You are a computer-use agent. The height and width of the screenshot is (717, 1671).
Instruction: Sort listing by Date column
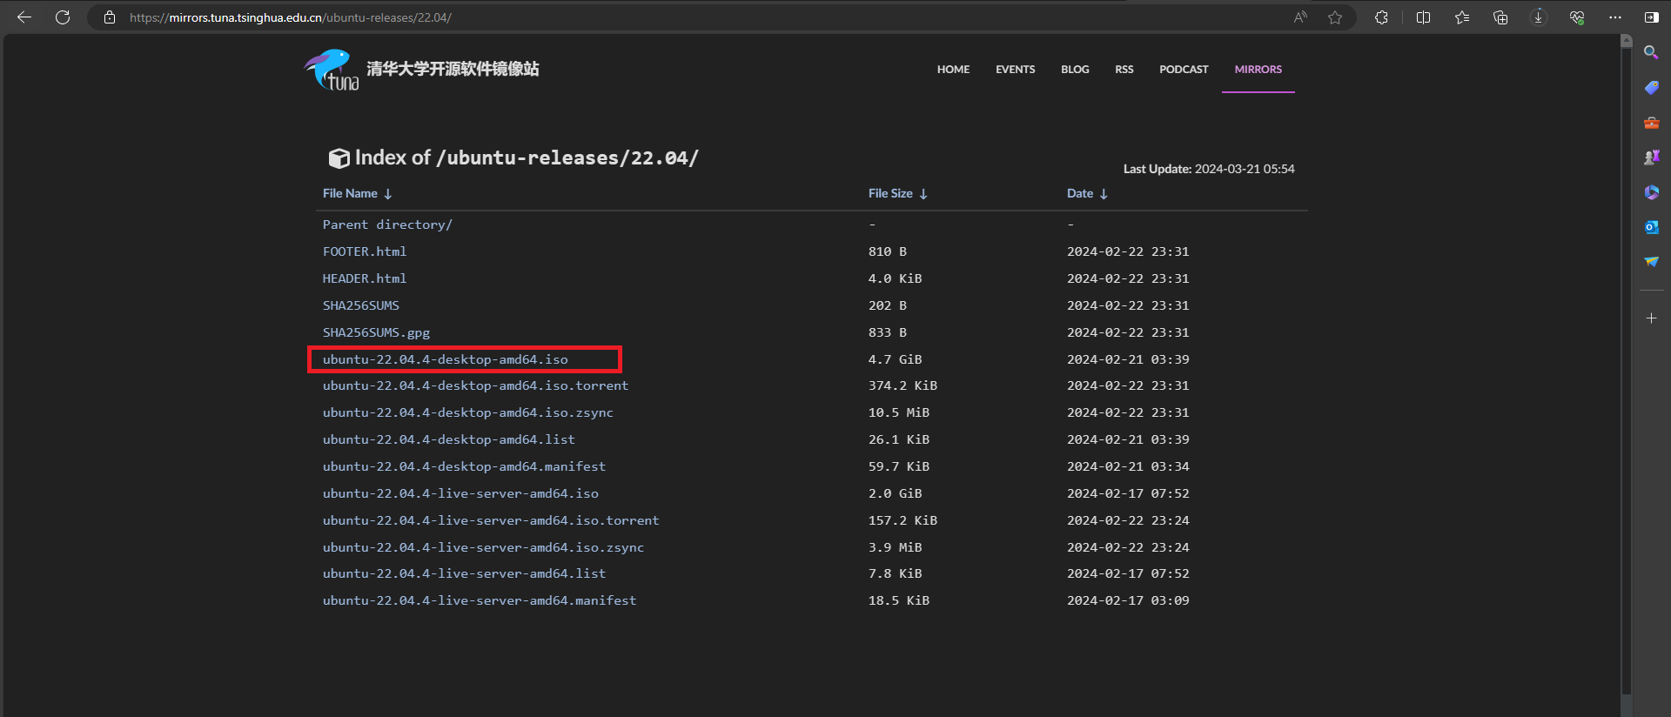1087,193
